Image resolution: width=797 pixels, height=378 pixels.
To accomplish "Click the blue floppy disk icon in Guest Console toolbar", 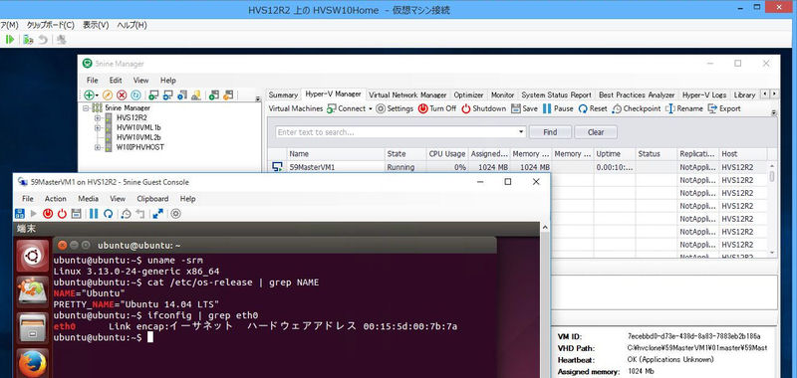I will tap(20, 214).
